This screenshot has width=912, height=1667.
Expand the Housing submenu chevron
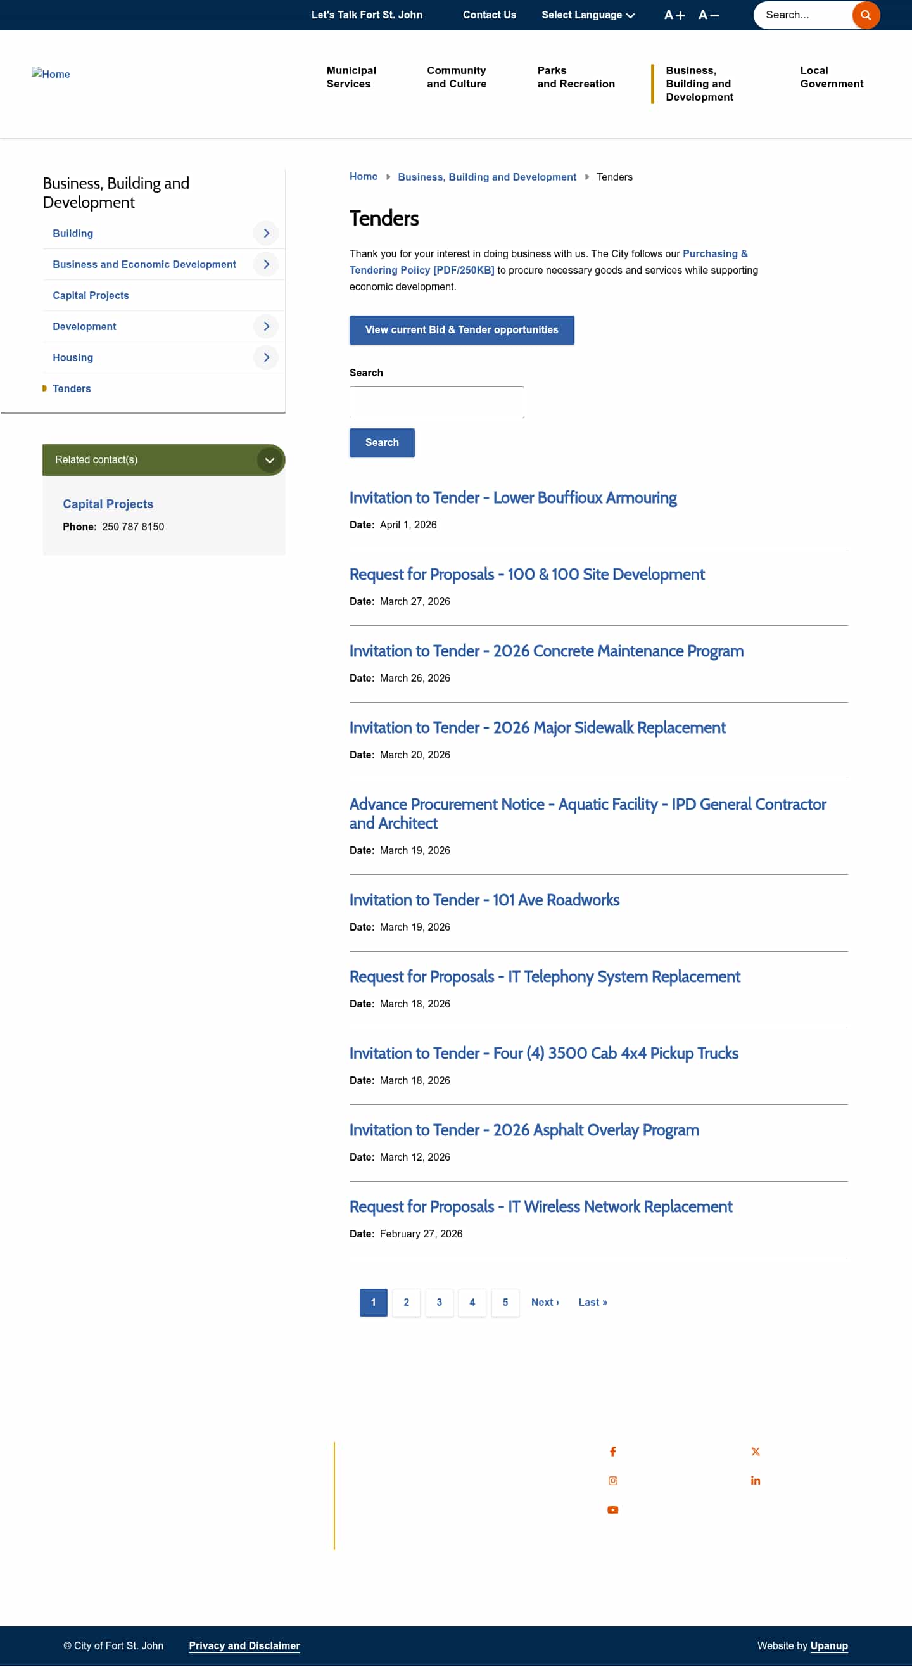click(x=265, y=357)
